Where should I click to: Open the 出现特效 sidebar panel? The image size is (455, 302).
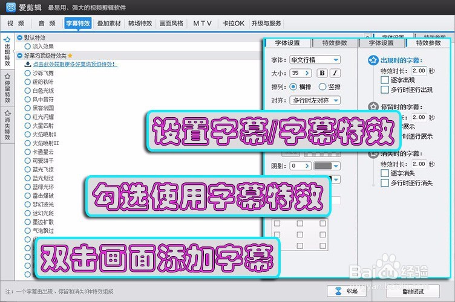pyautogui.click(x=7, y=51)
